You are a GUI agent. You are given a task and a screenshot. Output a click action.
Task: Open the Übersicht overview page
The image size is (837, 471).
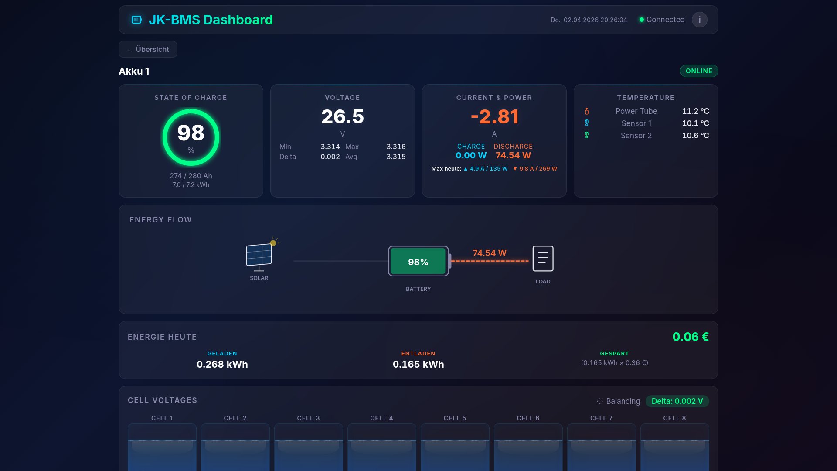coord(148,49)
